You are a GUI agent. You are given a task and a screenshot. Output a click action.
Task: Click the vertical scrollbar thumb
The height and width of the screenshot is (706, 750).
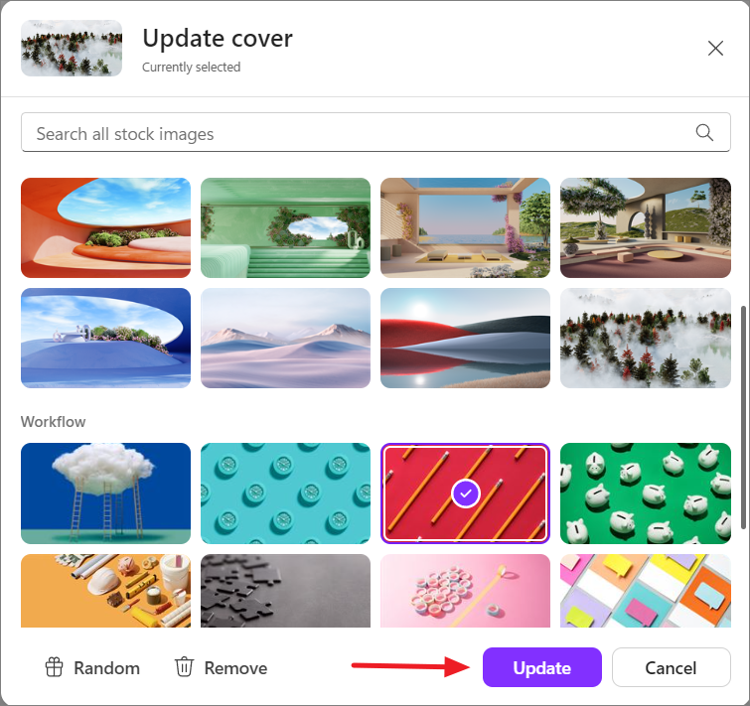coord(743,417)
